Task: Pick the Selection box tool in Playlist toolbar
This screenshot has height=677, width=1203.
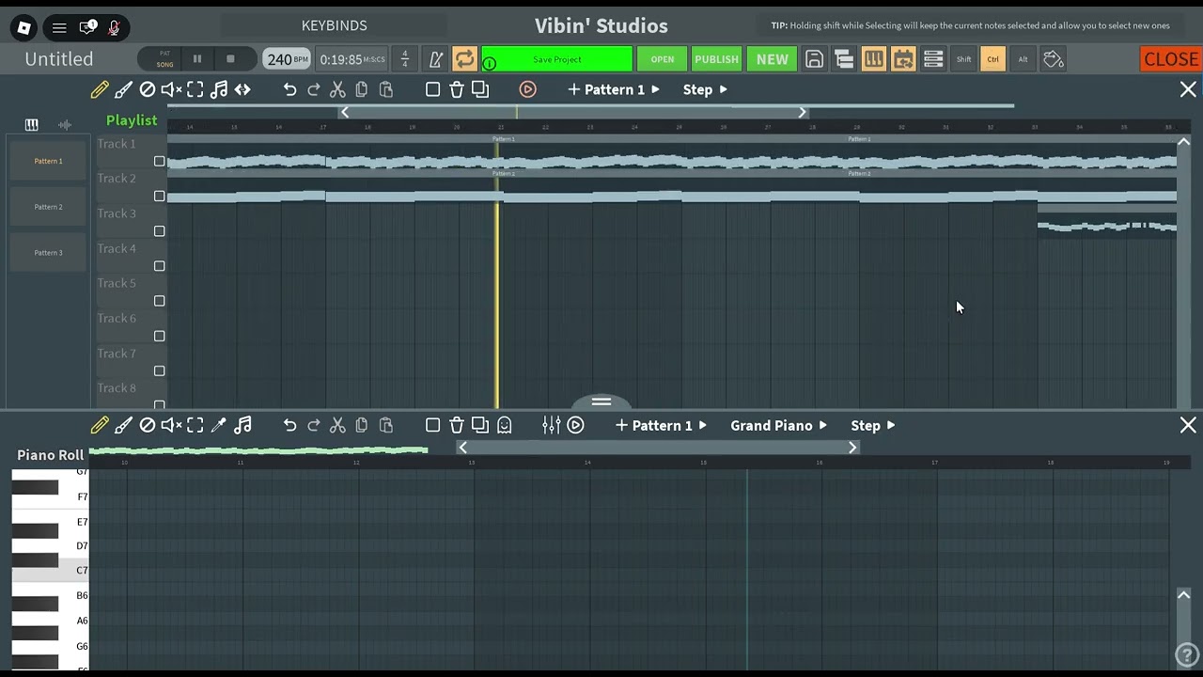Action: [x=195, y=89]
